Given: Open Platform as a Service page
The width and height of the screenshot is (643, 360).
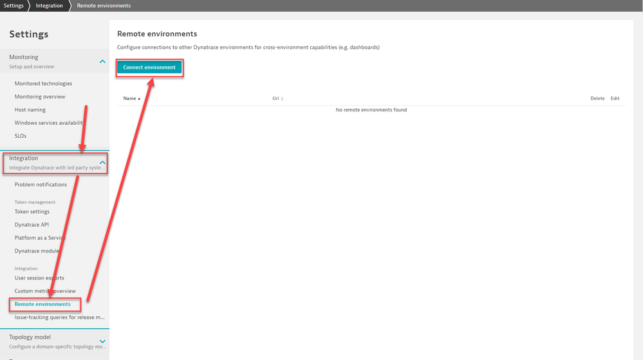Looking at the screenshot, I should coord(40,238).
